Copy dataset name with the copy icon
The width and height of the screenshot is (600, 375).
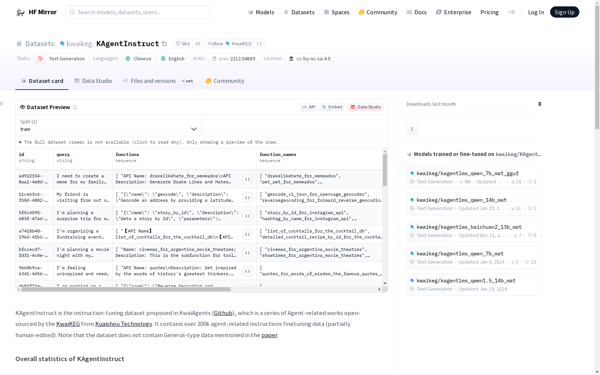[164, 43]
